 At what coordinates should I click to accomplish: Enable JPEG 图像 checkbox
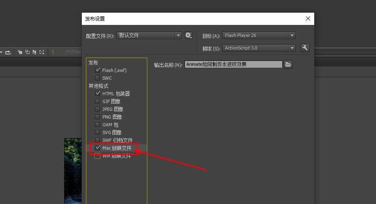(97, 109)
